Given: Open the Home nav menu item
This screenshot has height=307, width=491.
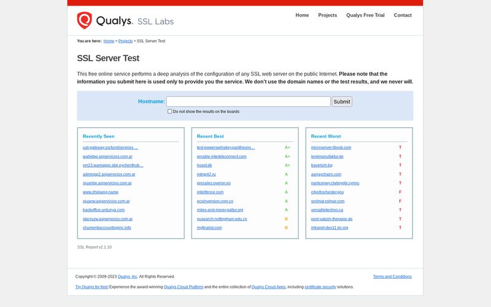Looking at the screenshot, I should coord(302,15).
